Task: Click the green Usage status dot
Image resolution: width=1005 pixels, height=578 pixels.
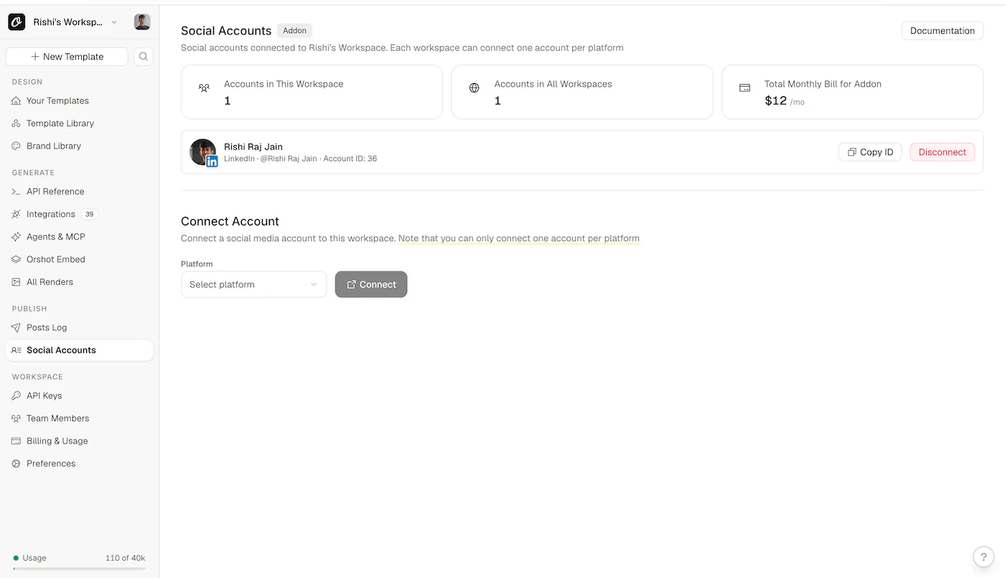Action: 16,558
